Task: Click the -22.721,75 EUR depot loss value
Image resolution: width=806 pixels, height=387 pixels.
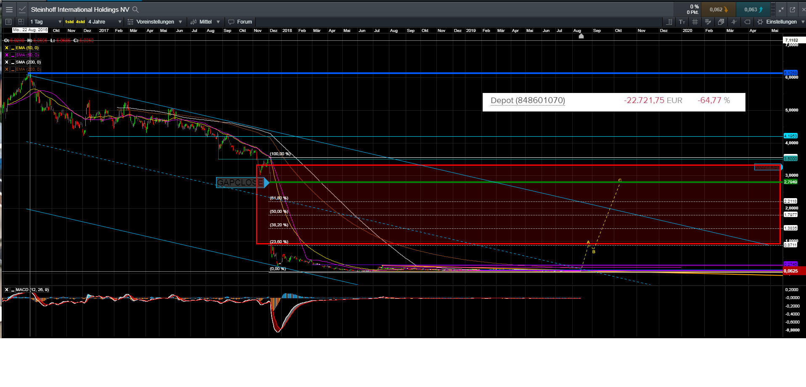Action: [x=653, y=101]
